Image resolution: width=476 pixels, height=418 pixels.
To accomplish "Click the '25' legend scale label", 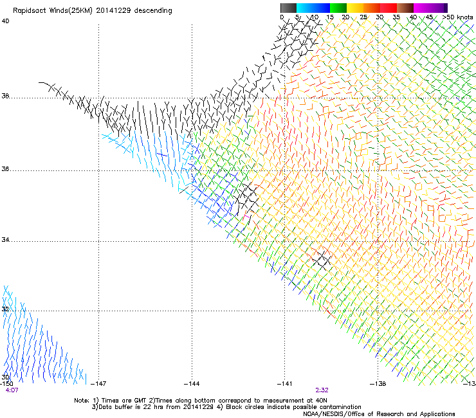I will [363, 17].
